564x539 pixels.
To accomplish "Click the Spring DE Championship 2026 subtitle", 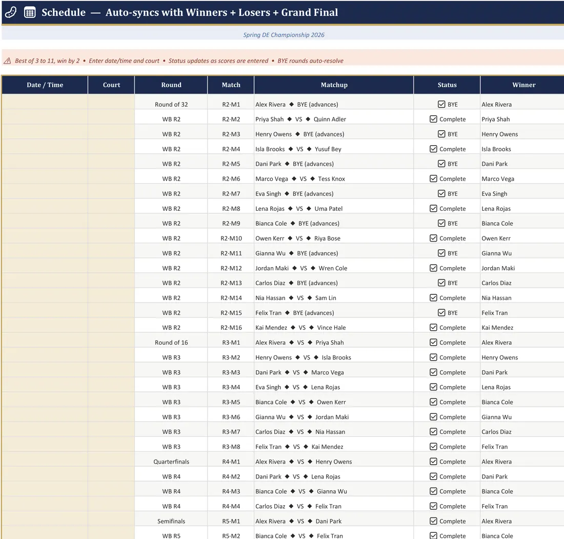I will coord(284,35).
